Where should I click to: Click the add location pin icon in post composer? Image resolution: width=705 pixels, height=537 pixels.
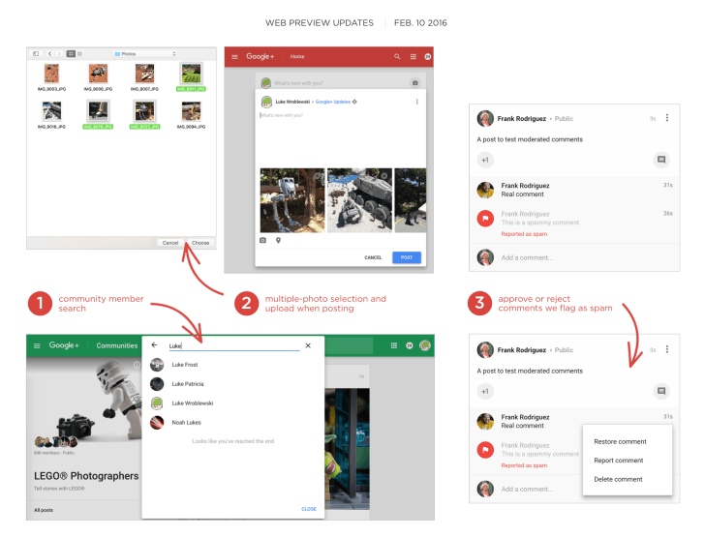tap(278, 239)
